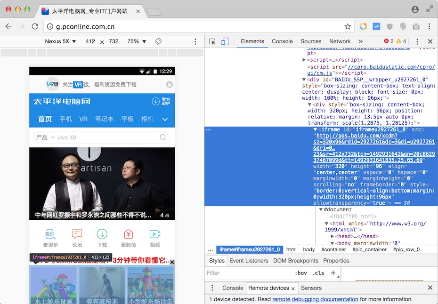
Task: Switch drawer to the Sensors tab
Action: (x=311, y=288)
